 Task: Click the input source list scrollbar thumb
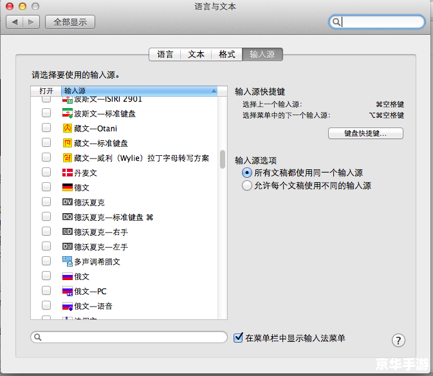coord(223,160)
